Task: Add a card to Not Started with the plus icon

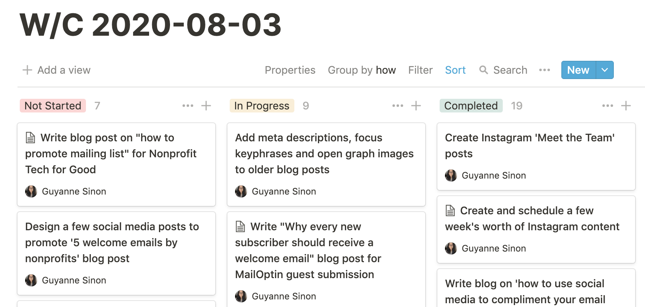Action: (206, 105)
